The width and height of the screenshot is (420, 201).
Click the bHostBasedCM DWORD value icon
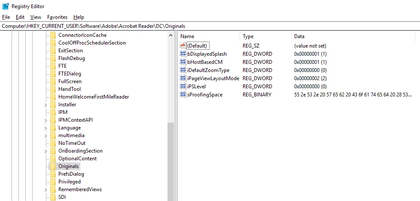(x=183, y=62)
